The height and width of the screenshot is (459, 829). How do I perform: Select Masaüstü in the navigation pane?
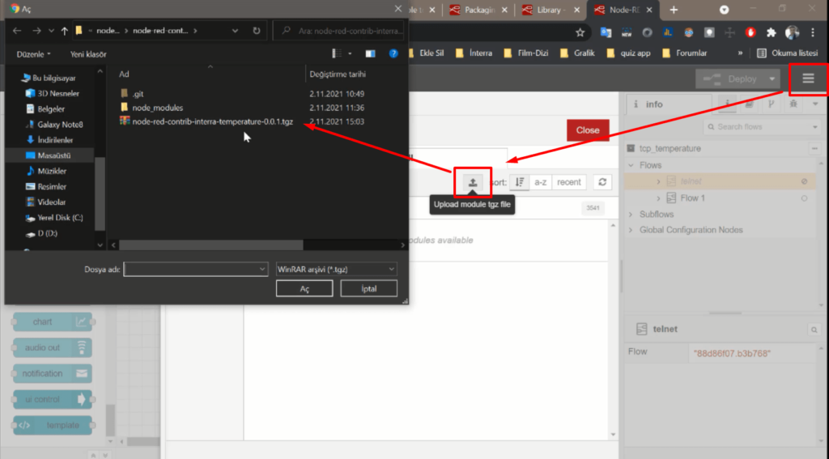(x=54, y=155)
